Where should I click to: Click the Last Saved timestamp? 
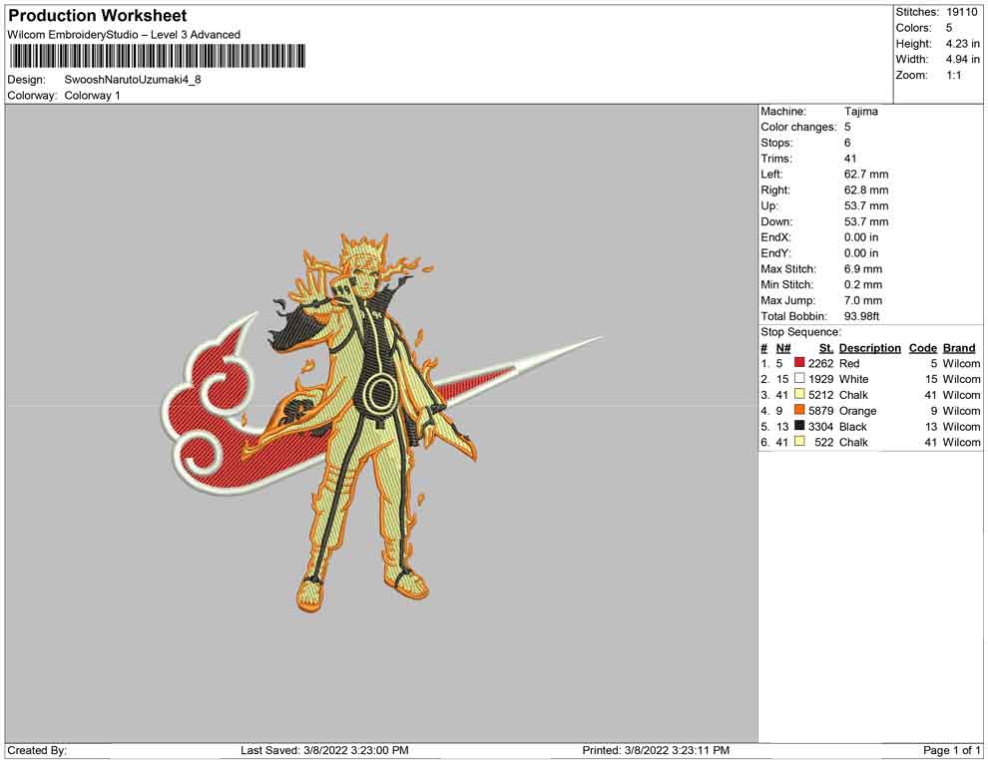(x=324, y=750)
